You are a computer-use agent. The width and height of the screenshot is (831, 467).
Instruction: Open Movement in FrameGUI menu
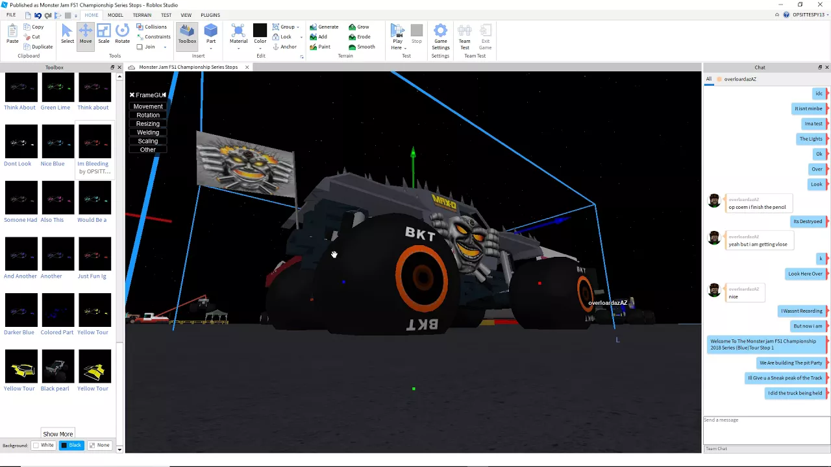click(148, 106)
